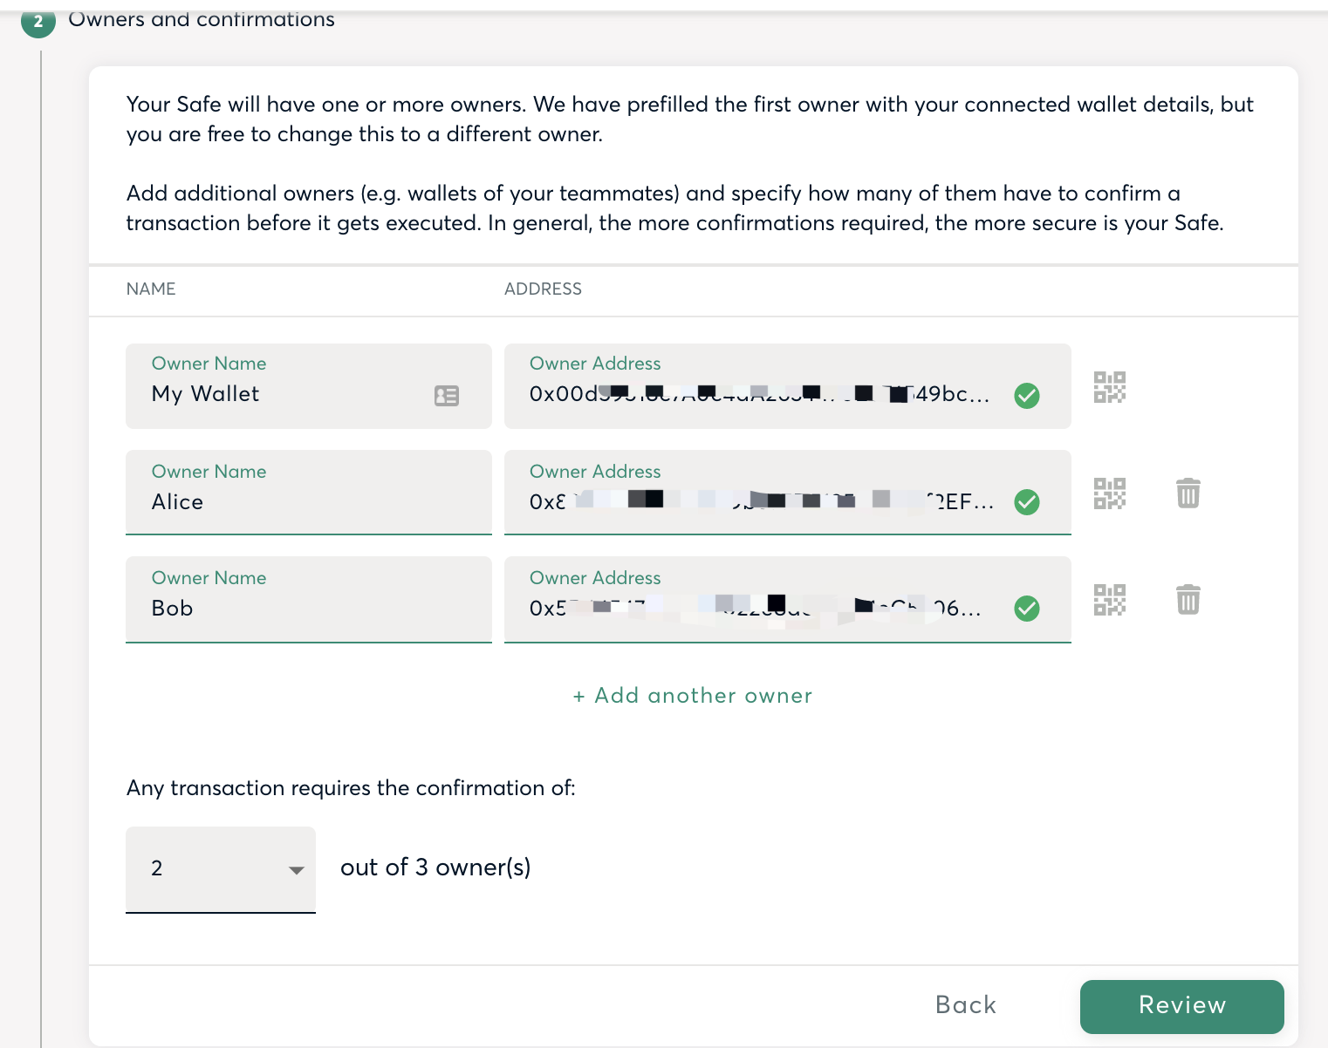Add another owner
1328x1048 pixels.
tap(693, 696)
